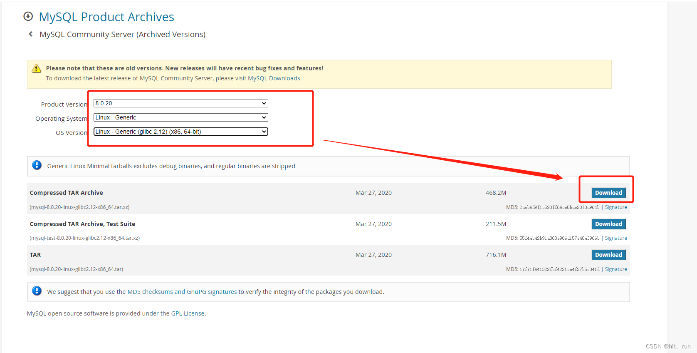This screenshot has height=353, width=697.
Task: Click the Compressed TAR Archive row title
Action: coord(66,193)
